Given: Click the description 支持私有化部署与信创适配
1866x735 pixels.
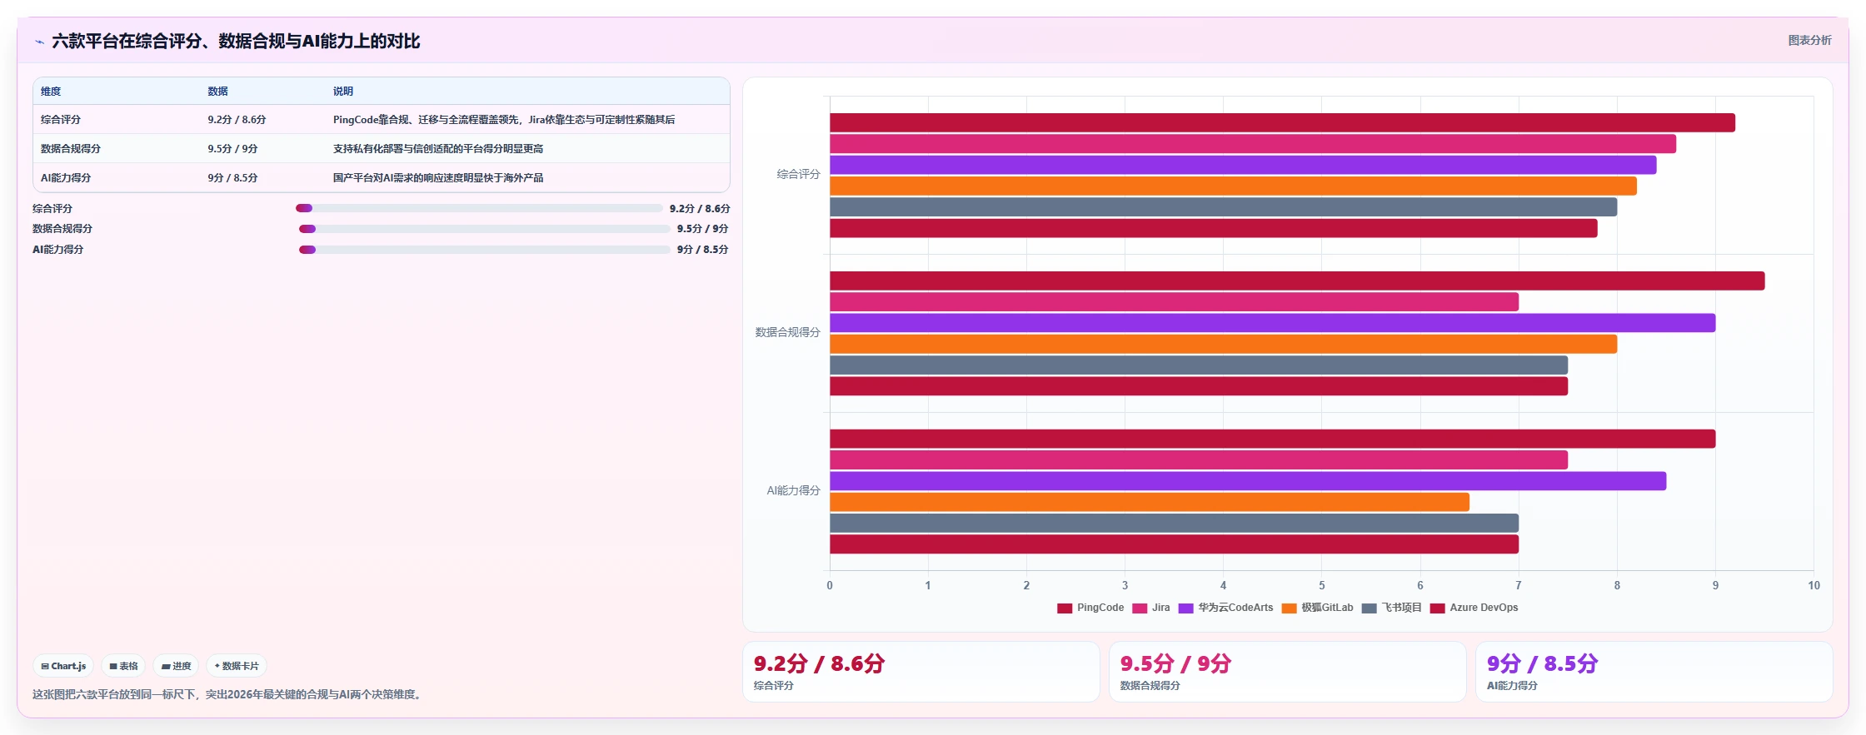Looking at the screenshot, I should (438, 149).
